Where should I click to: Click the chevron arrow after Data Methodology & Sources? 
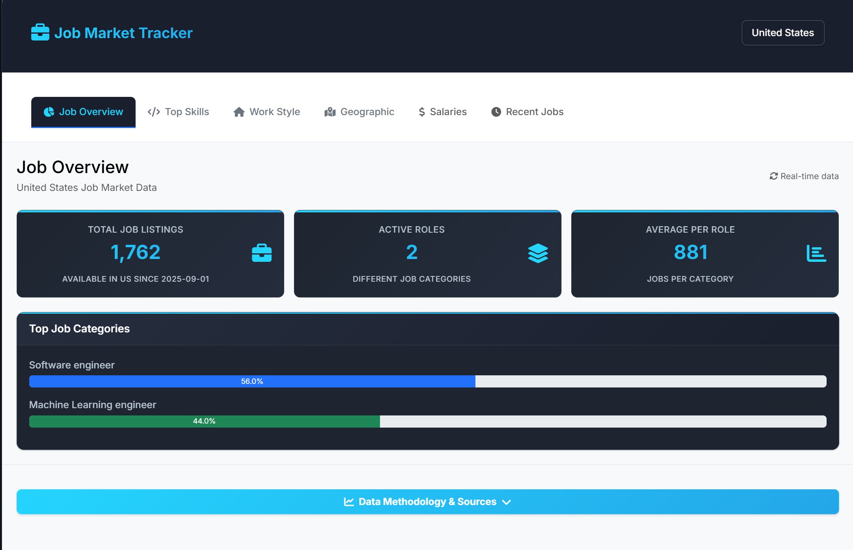[506, 502]
